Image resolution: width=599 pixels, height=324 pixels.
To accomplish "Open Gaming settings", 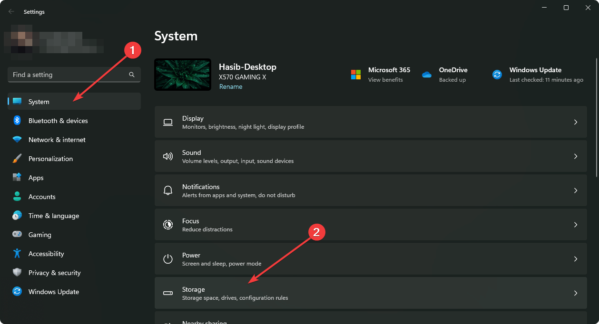I will point(74,234).
